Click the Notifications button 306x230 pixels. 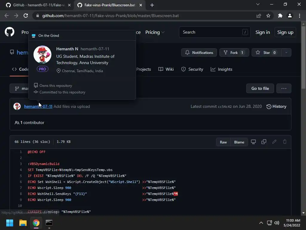pos(199,52)
